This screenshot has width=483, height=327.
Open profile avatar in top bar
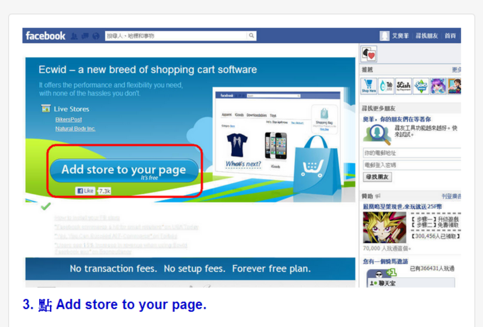click(384, 36)
